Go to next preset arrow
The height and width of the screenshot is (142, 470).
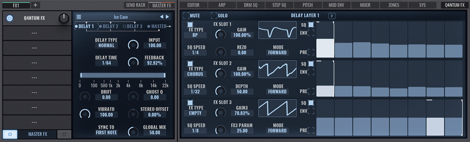tap(168, 17)
